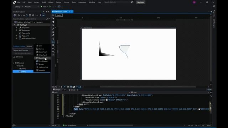This screenshot has height=128, width=228.
Task: Click Fill color swatch at end of Path line
Action: coord(199,109)
